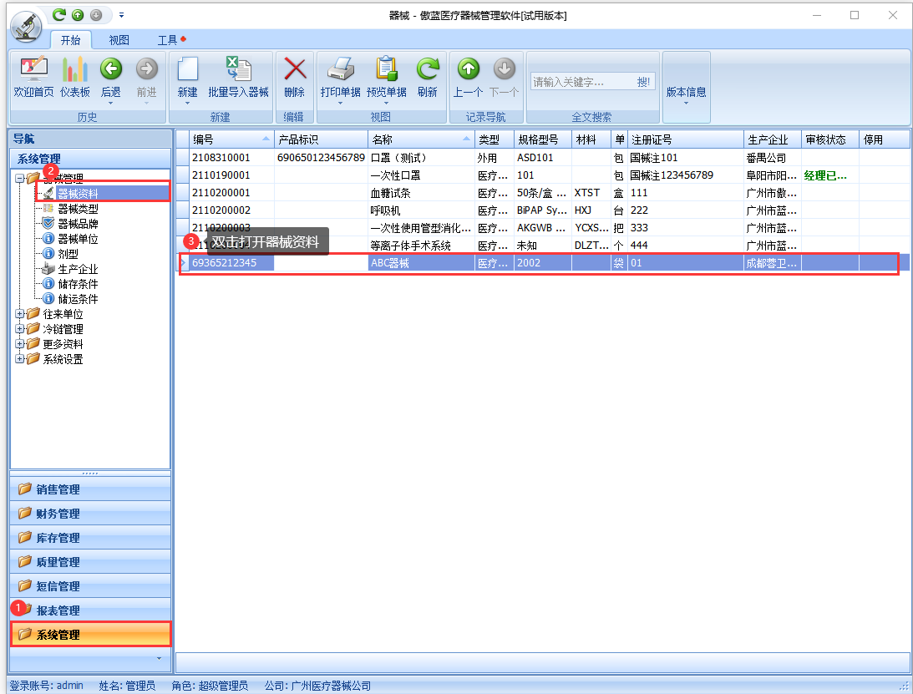This screenshot has width=913, height=694.
Task: Click the 预览单据 preview icon
Action: (387, 70)
